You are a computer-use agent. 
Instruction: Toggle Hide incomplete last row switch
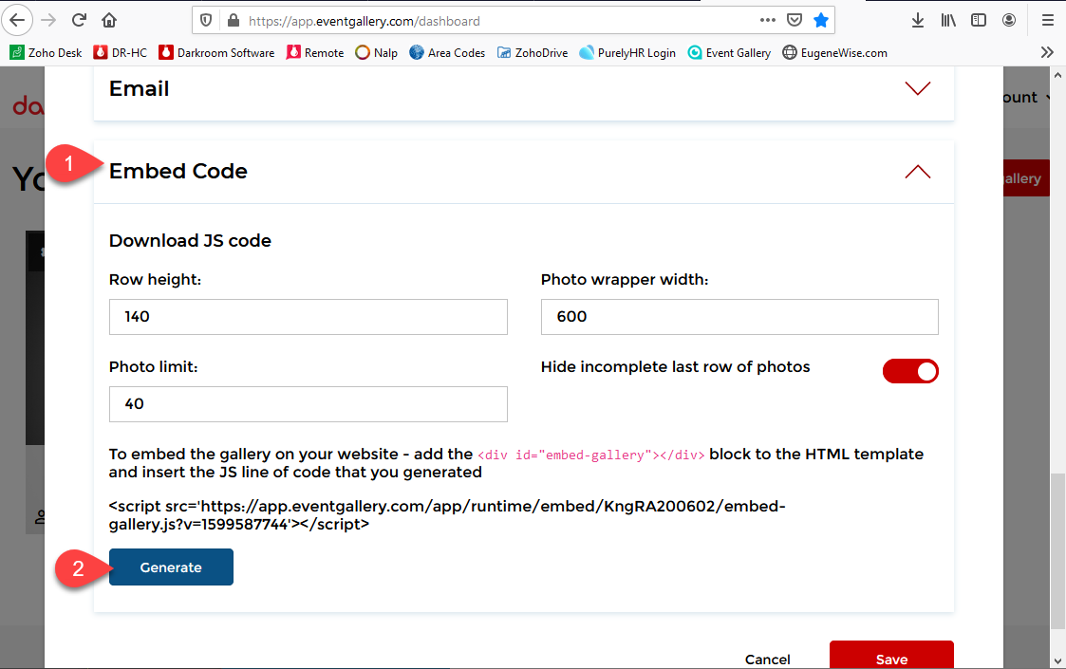pos(910,371)
